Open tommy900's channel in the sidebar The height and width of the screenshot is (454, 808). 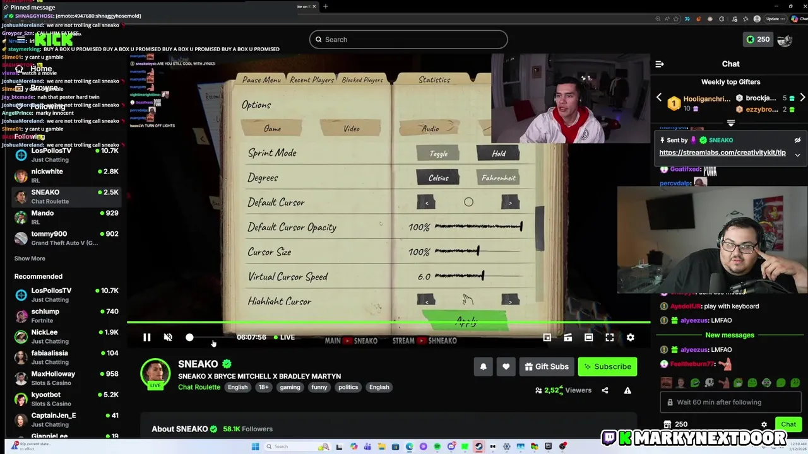coord(66,238)
